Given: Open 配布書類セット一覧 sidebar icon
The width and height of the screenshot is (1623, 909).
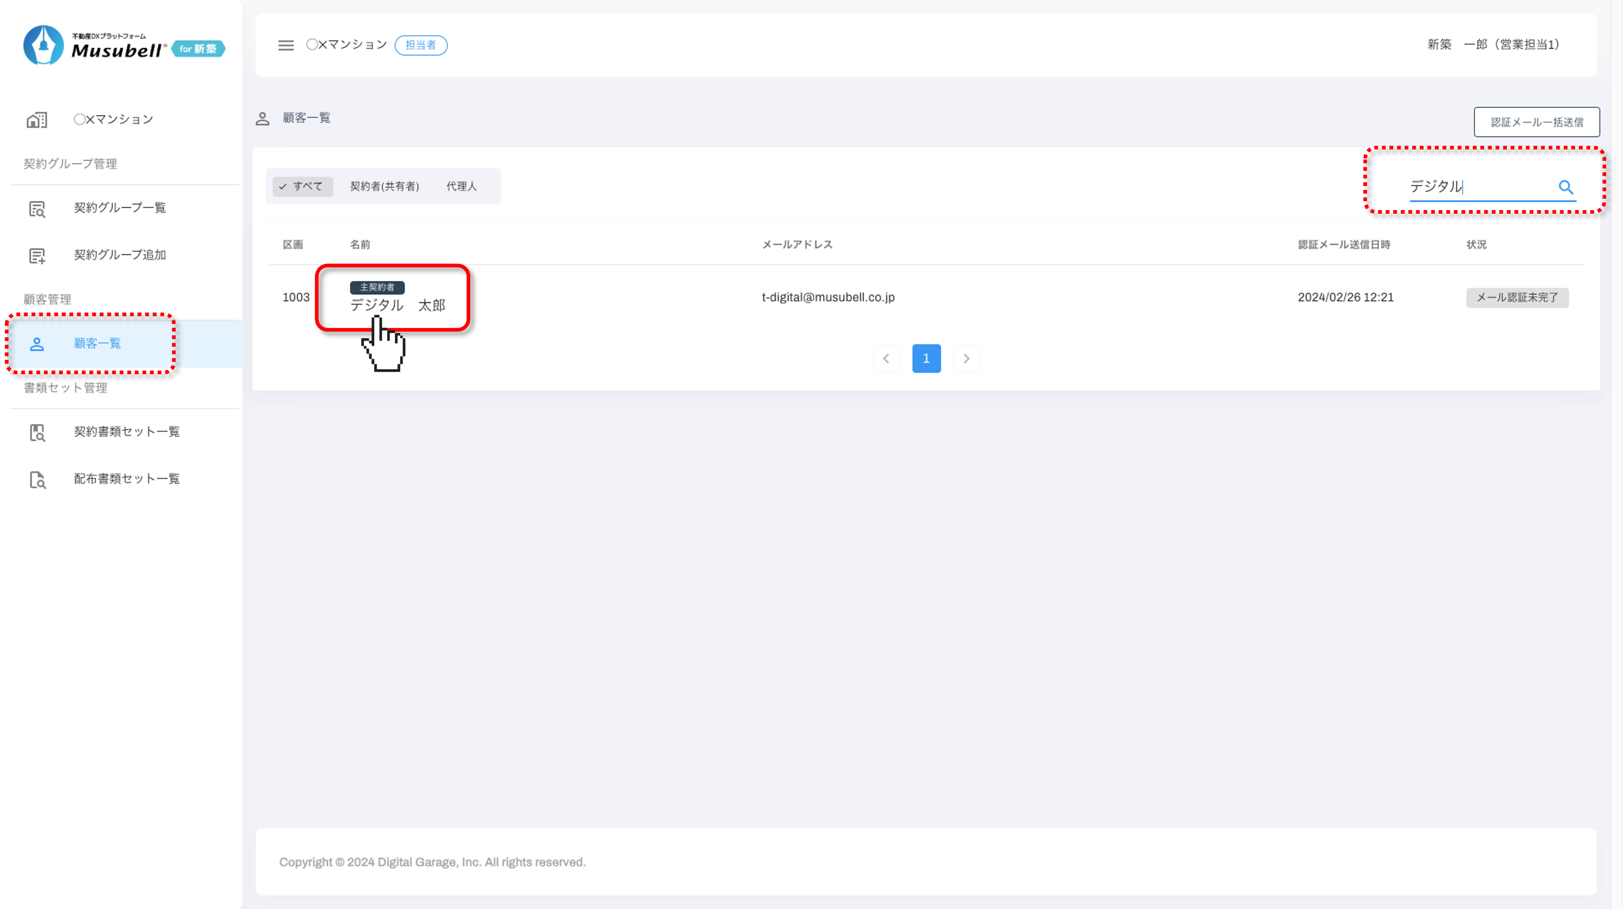Looking at the screenshot, I should (37, 479).
